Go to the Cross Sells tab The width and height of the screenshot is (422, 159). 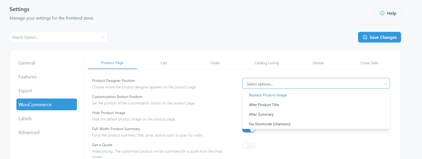369,63
